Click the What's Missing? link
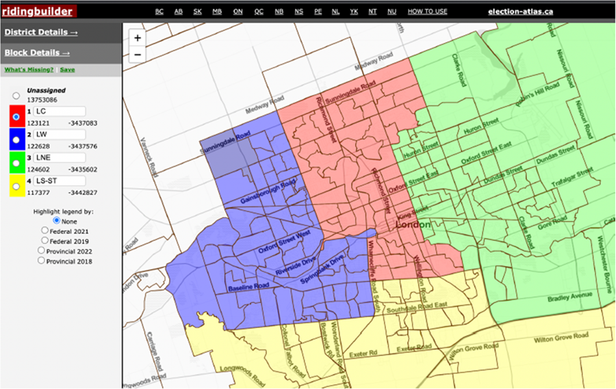The image size is (616, 389). click(x=29, y=70)
